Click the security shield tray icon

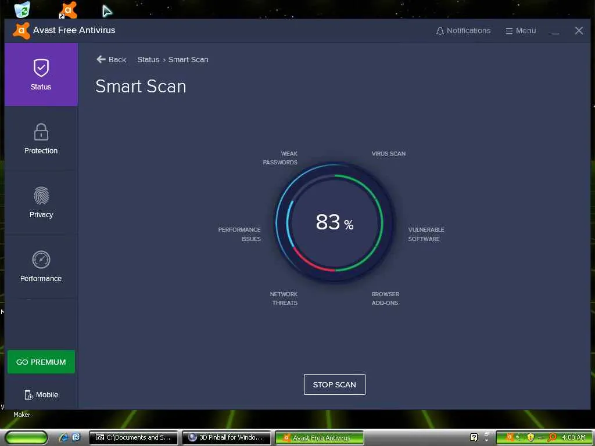point(531,437)
